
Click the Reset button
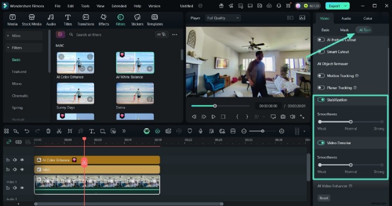pyautogui.click(x=323, y=198)
